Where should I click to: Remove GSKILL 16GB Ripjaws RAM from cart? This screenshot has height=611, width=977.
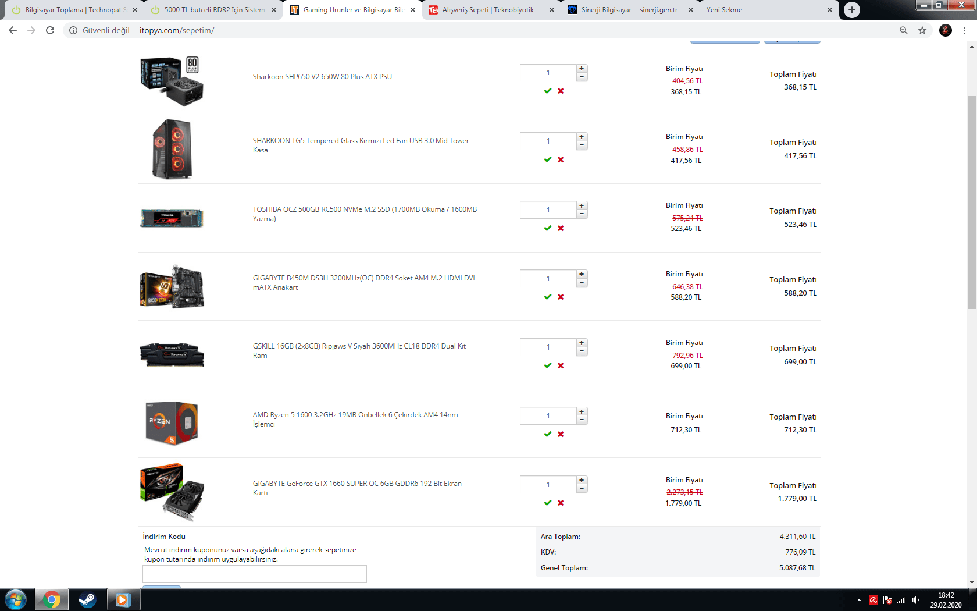(561, 365)
